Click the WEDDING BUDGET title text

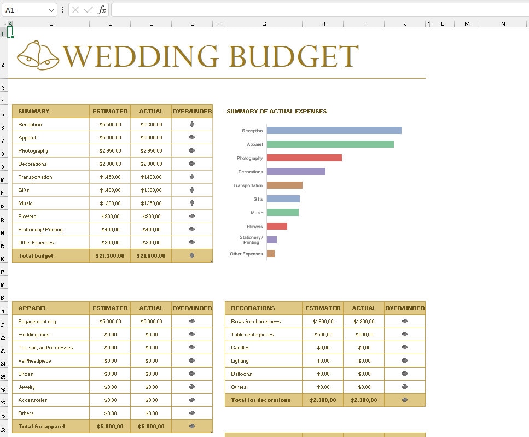click(x=211, y=57)
